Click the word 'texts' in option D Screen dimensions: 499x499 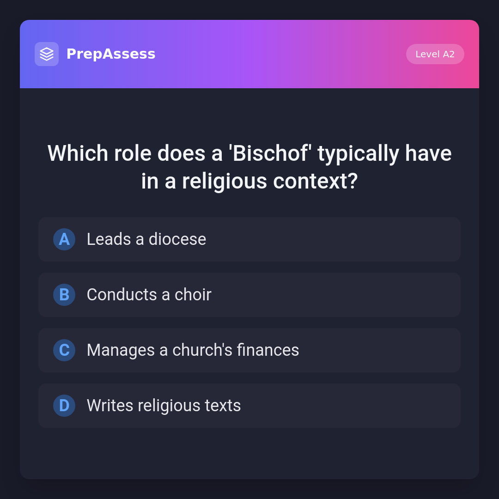click(x=224, y=406)
